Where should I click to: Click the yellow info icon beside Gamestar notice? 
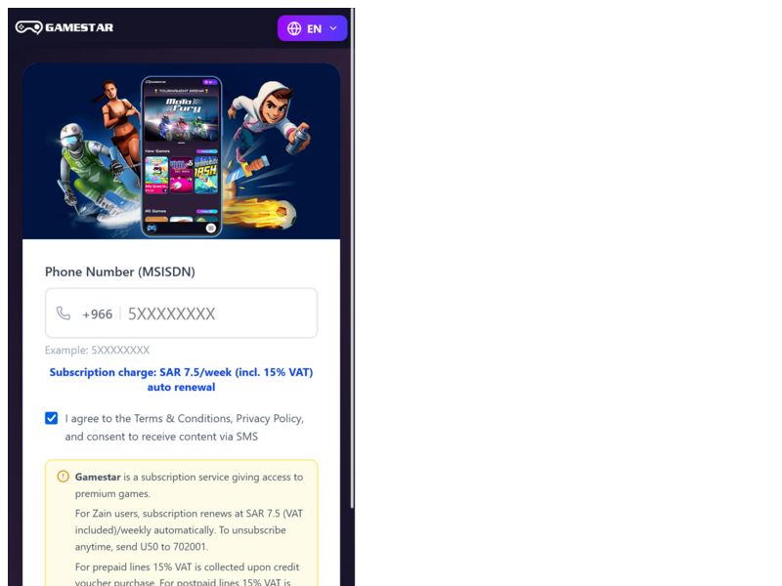(63, 477)
